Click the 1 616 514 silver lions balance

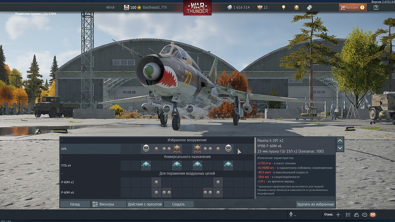click(241, 7)
